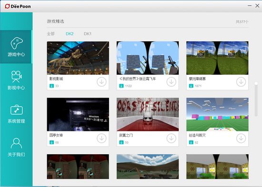
Task: Download the dark Mission corridor game
Action: tap(101, 138)
